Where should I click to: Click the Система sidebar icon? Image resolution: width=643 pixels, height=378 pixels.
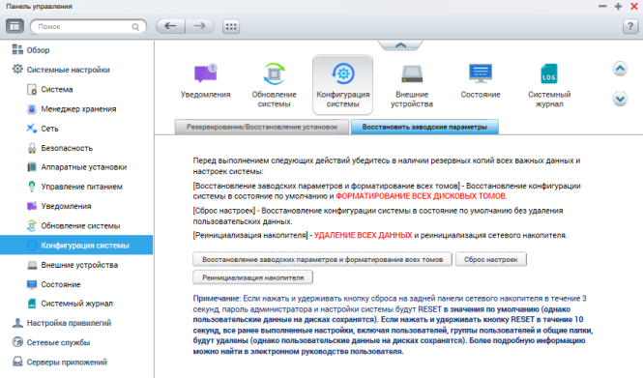click(32, 89)
